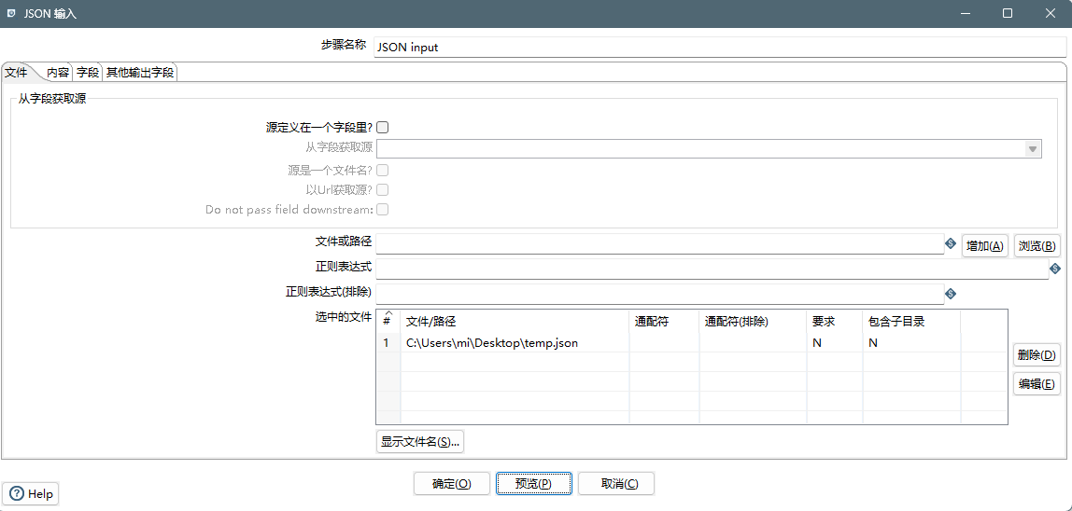Switch to the 内容 tab
Image resolution: width=1072 pixels, height=511 pixels.
pyautogui.click(x=58, y=72)
